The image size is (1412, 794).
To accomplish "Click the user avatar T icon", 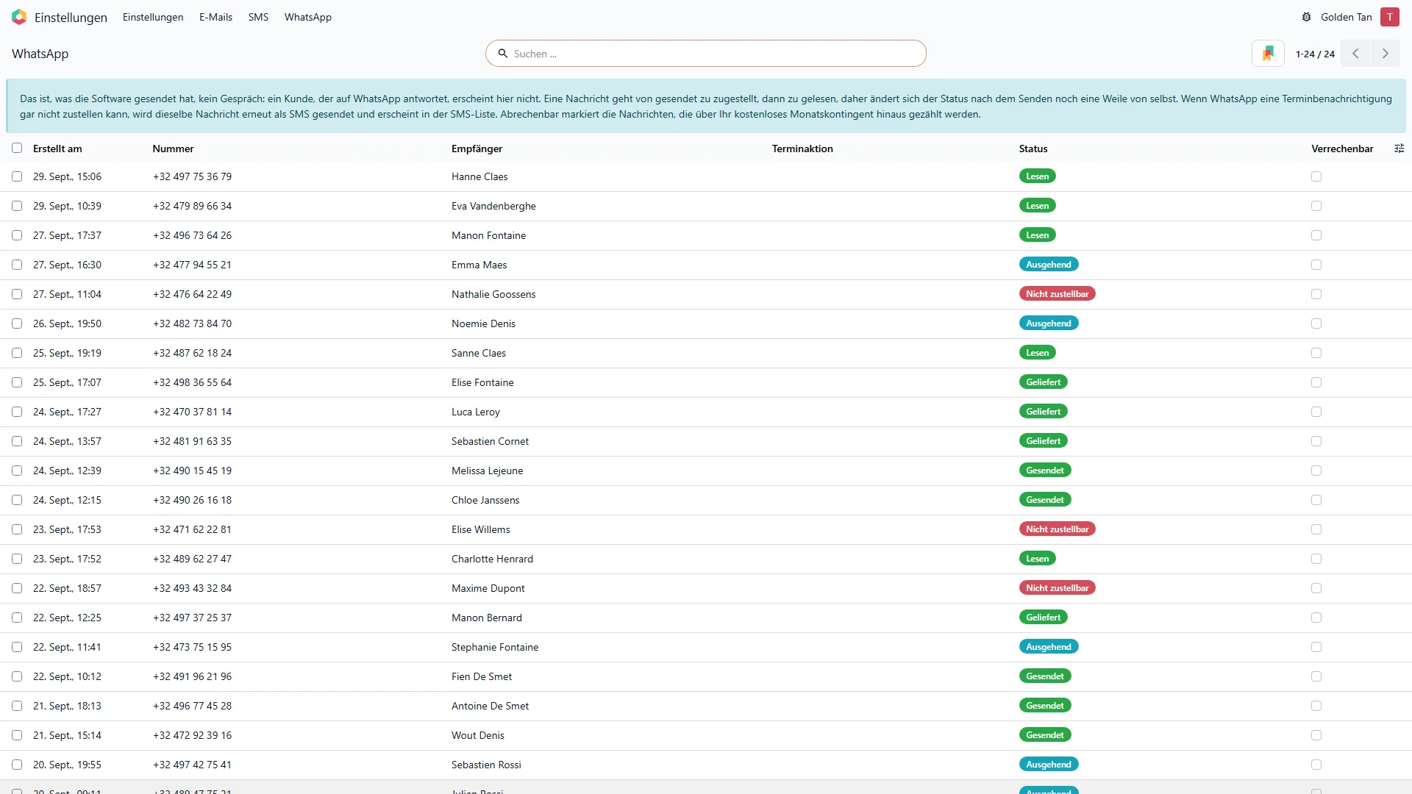I will 1389,17.
